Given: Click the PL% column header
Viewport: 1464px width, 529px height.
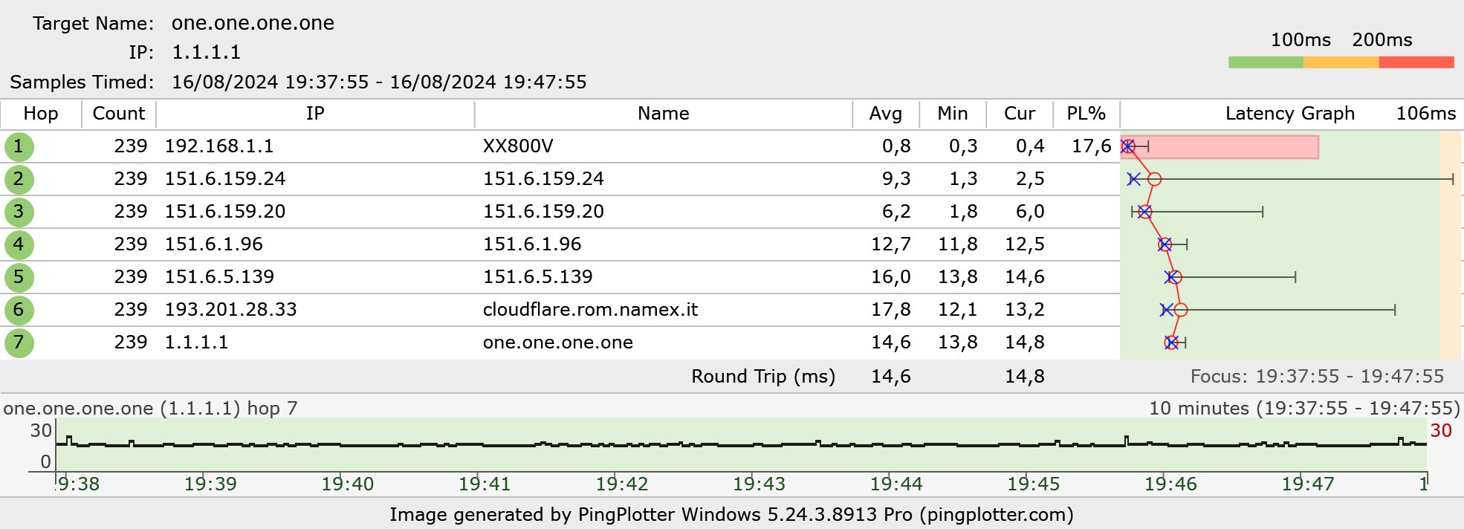Looking at the screenshot, I should coord(1086,114).
